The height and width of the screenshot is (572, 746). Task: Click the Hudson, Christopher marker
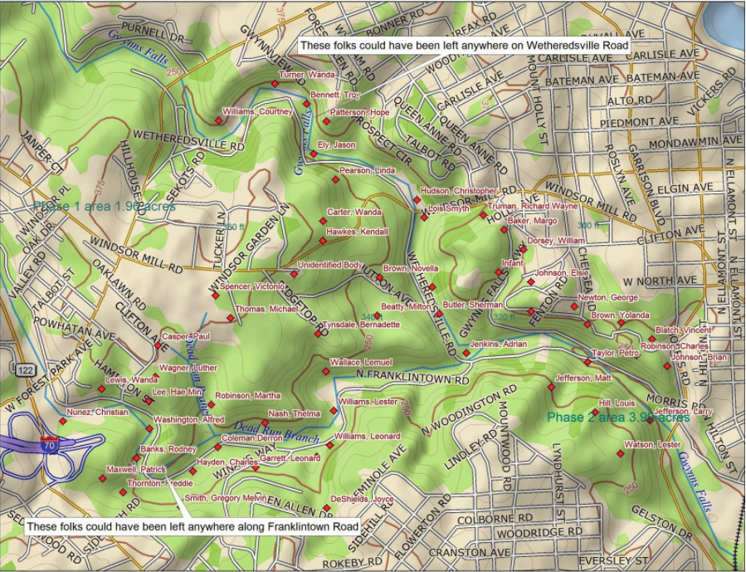pyautogui.click(x=417, y=200)
